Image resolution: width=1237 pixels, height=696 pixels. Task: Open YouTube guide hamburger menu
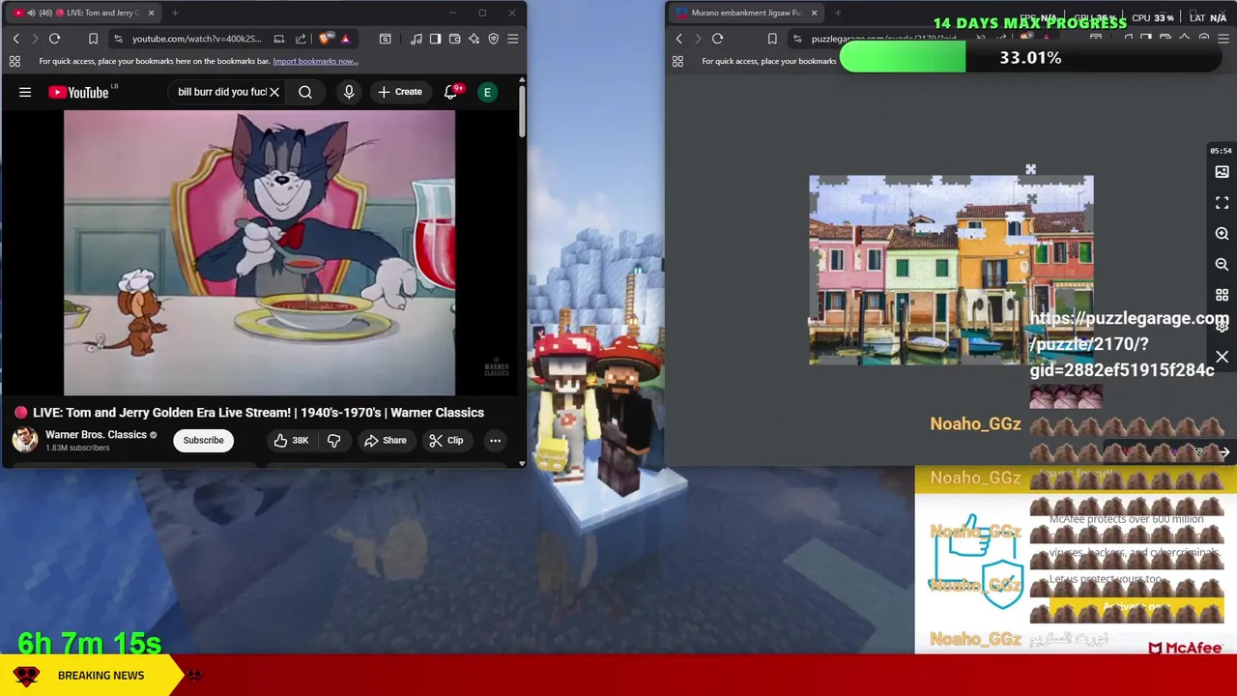point(25,92)
